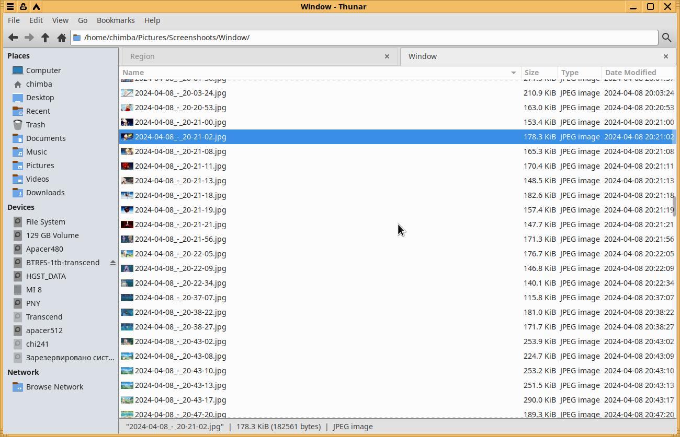Sort files by the Name column header
Image resolution: width=680 pixels, height=437 pixels.
pyautogui.click(x=320, y=73)
